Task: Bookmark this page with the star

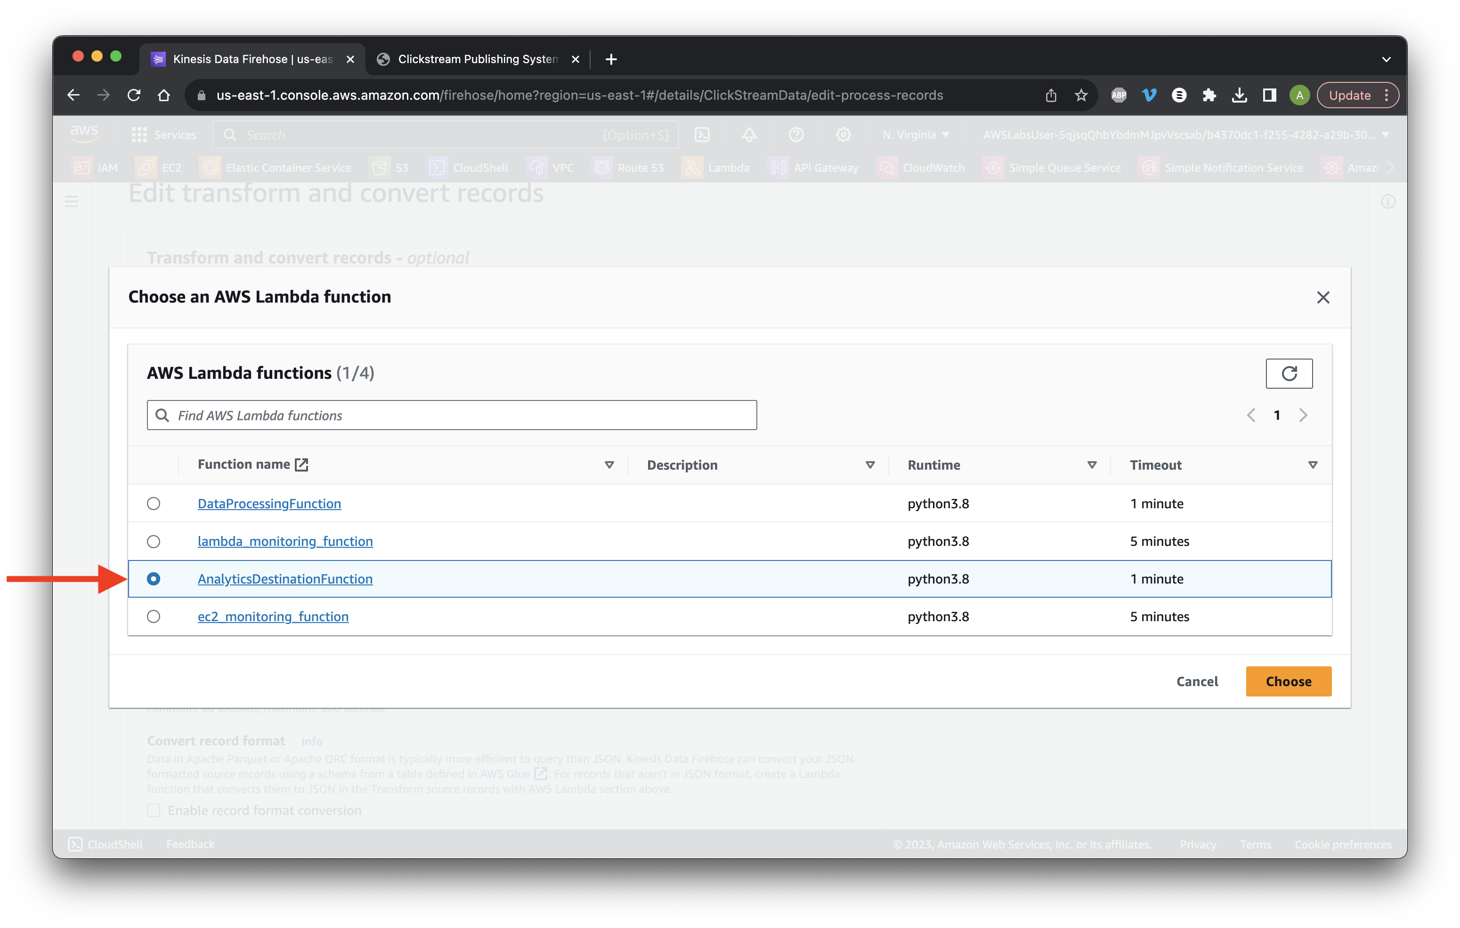Action: click(1081, 95)
